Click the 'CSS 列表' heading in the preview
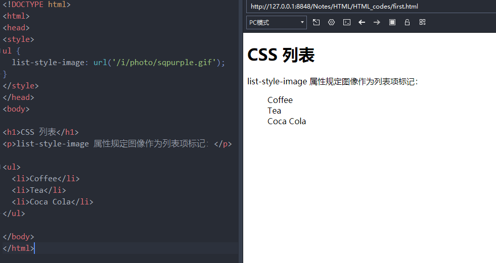 281,55
